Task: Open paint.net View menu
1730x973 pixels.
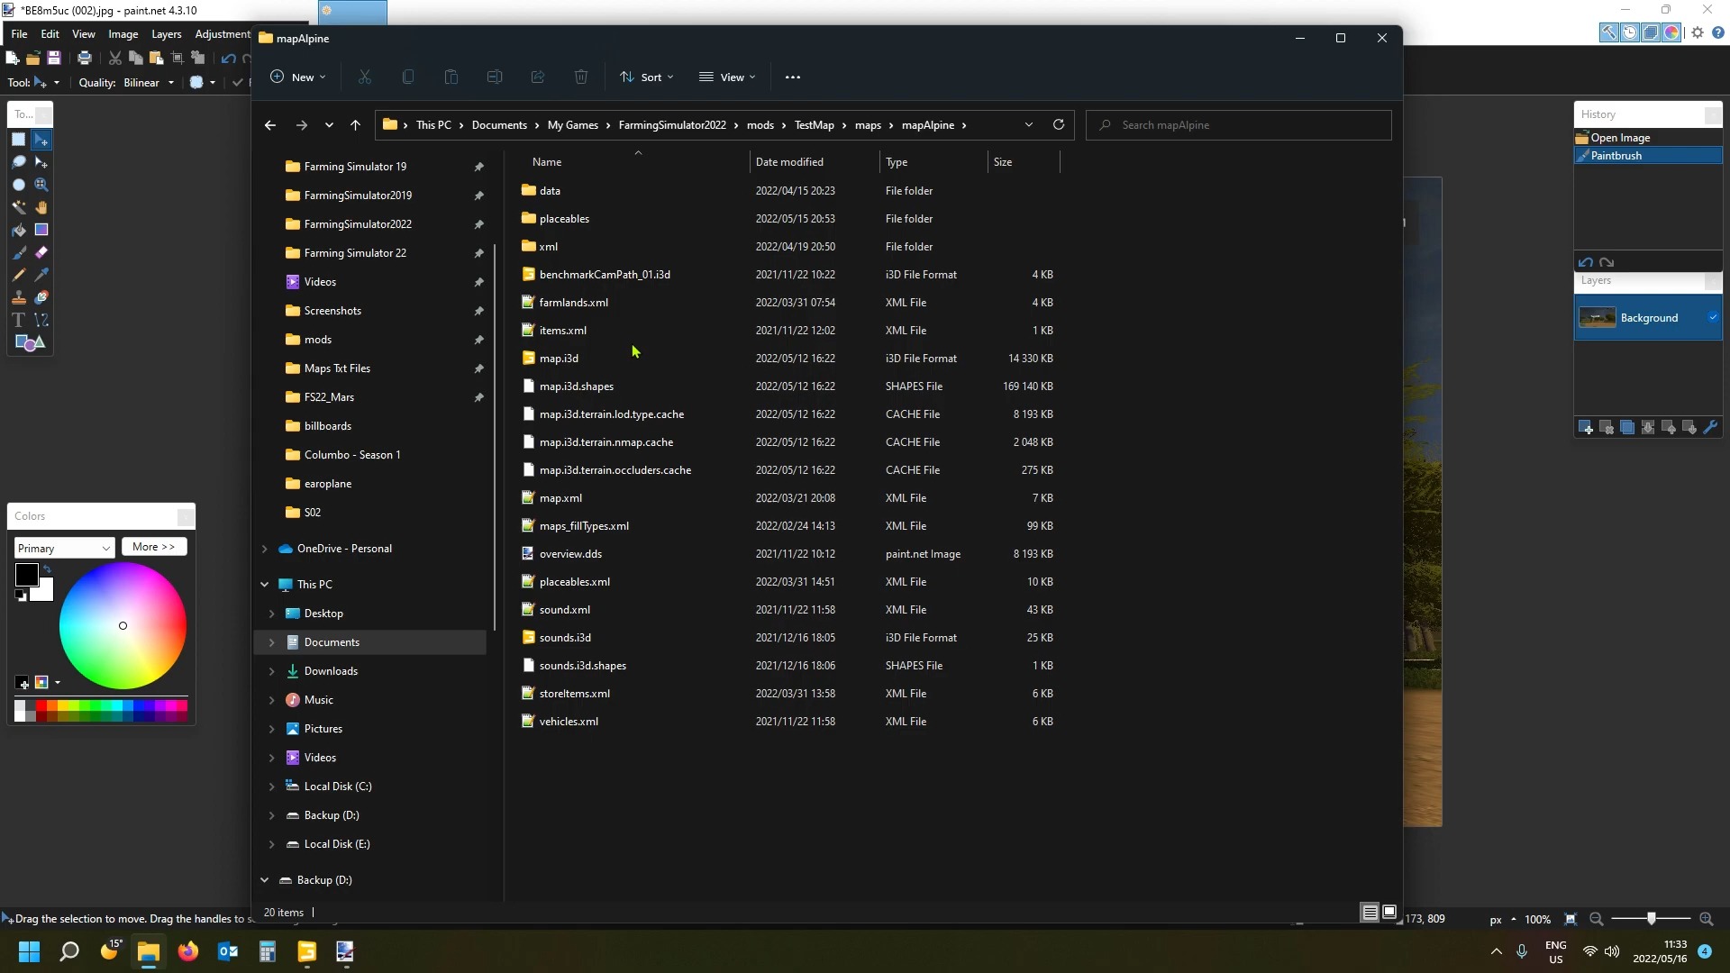Action: (83, 33)
